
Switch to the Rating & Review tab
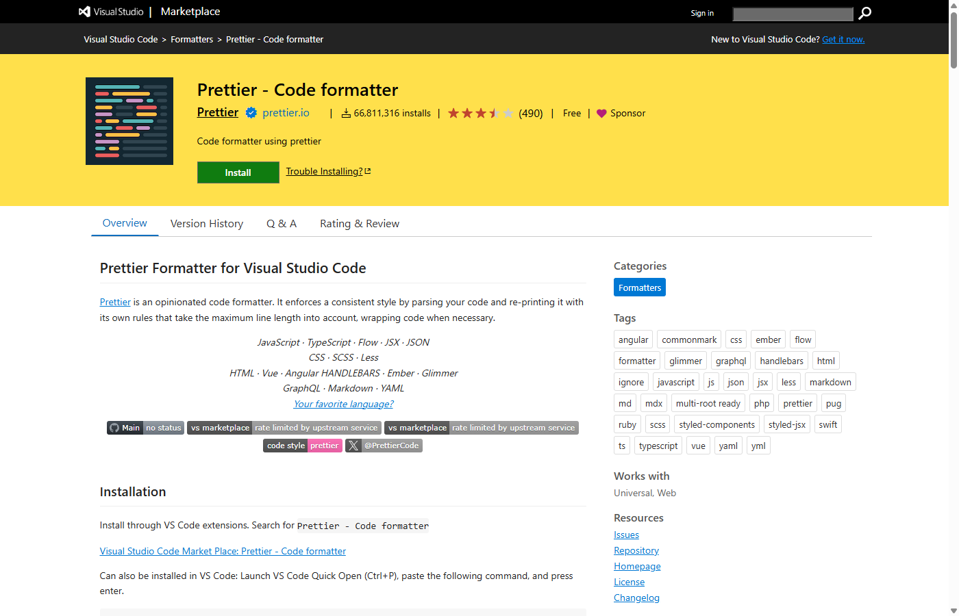[x=360, y=224]
